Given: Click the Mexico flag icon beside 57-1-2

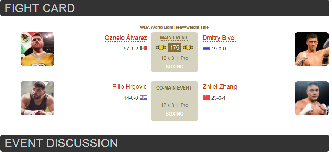Looking at the screenshot, I should point(143,48).
